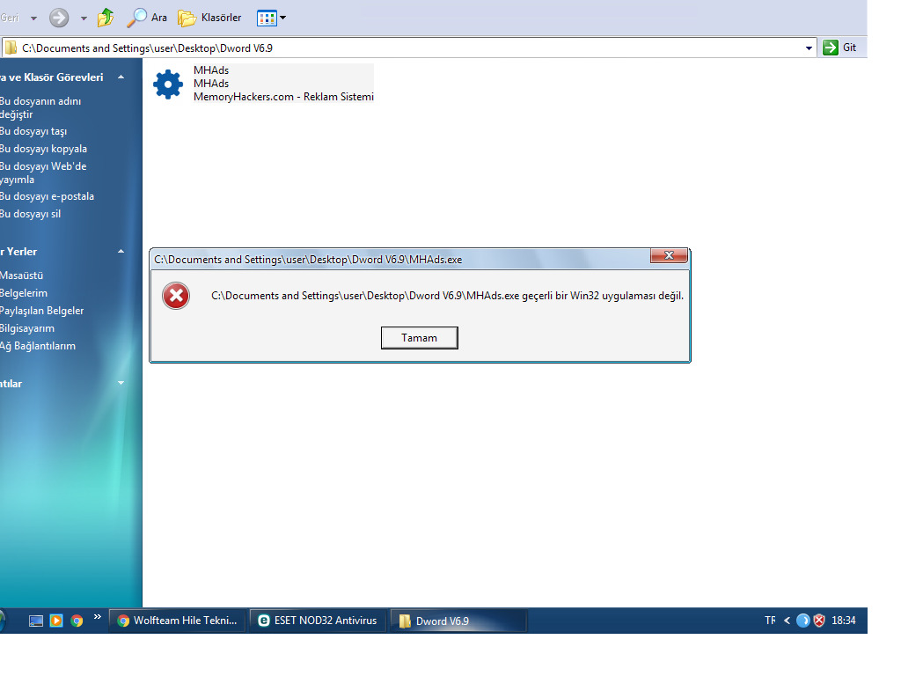Toggle the Klasörler folders pane

(209, 18)
